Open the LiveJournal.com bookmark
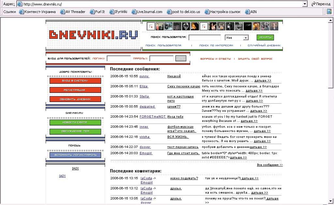Image resolution: width=334 pixels, height=205 pixels. tap(147, 12)
